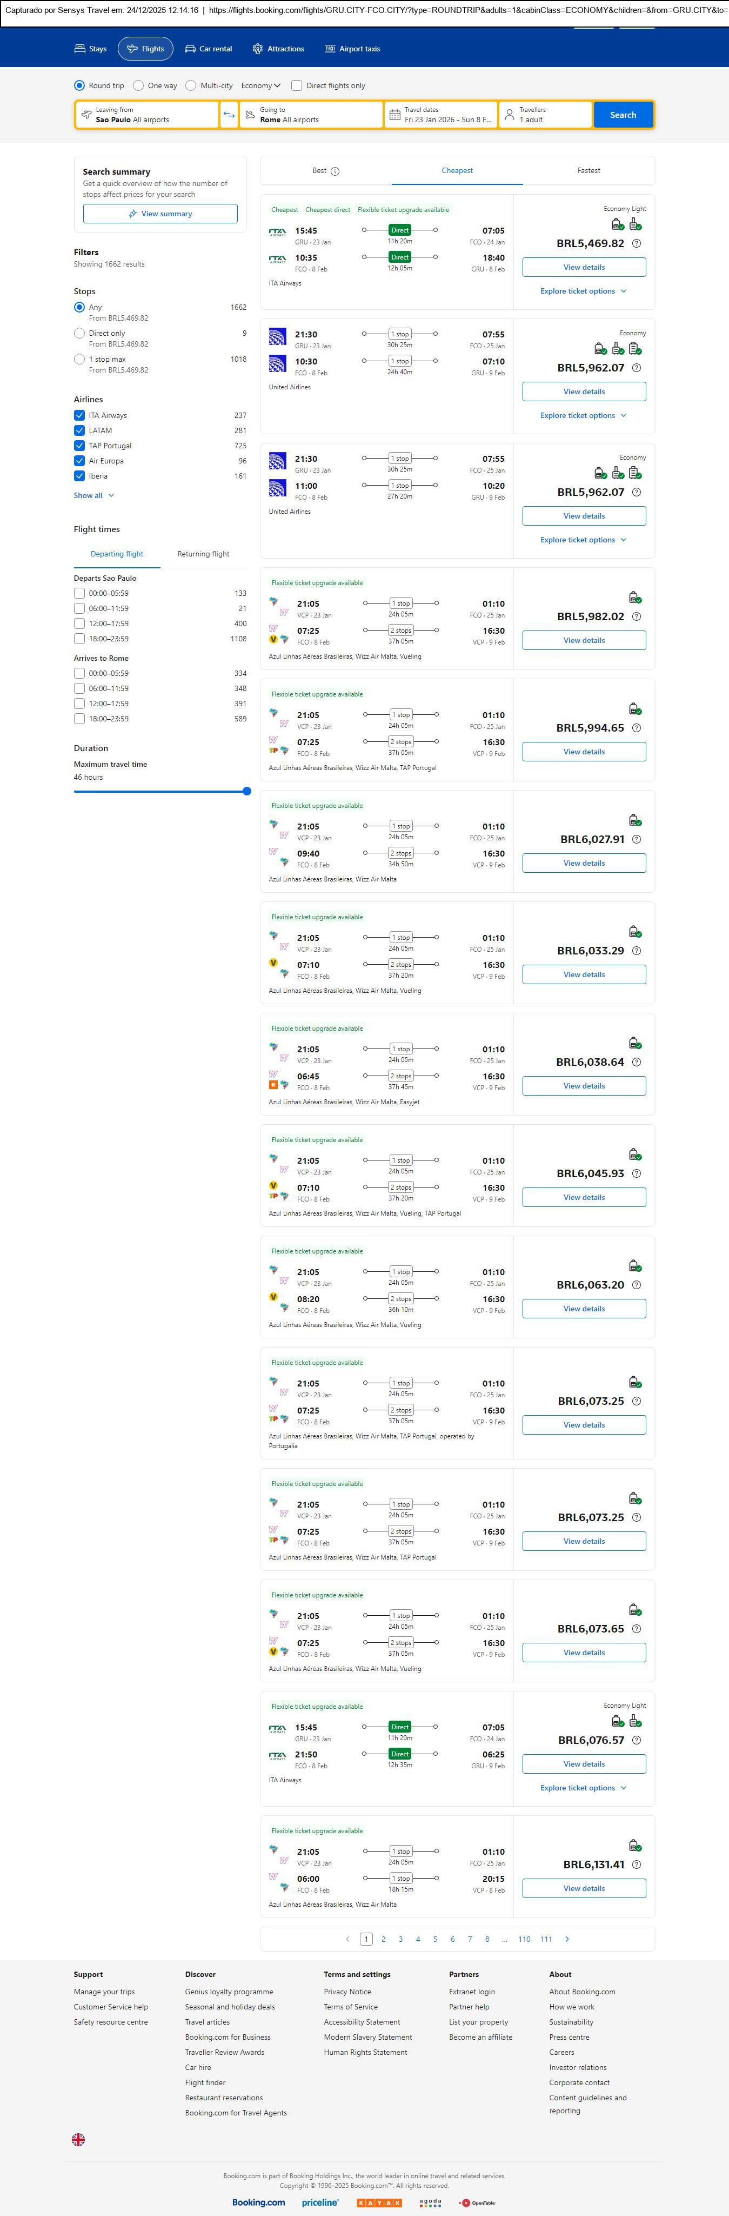Image resolution: width=729 pixels, height=2216 pixels.
Task: Click the UK flag language icon
Action: (x=78, y=2139)
